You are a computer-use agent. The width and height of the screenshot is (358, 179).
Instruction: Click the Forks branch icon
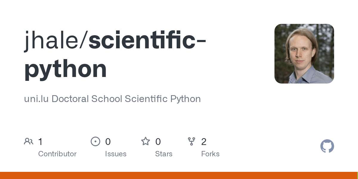pos(191,141)
